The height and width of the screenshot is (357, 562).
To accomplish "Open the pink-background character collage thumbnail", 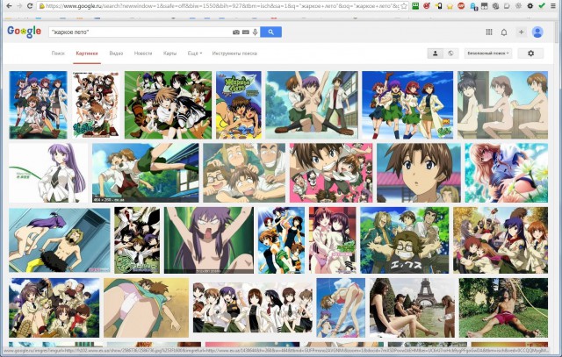I will (x=331, y=173).
